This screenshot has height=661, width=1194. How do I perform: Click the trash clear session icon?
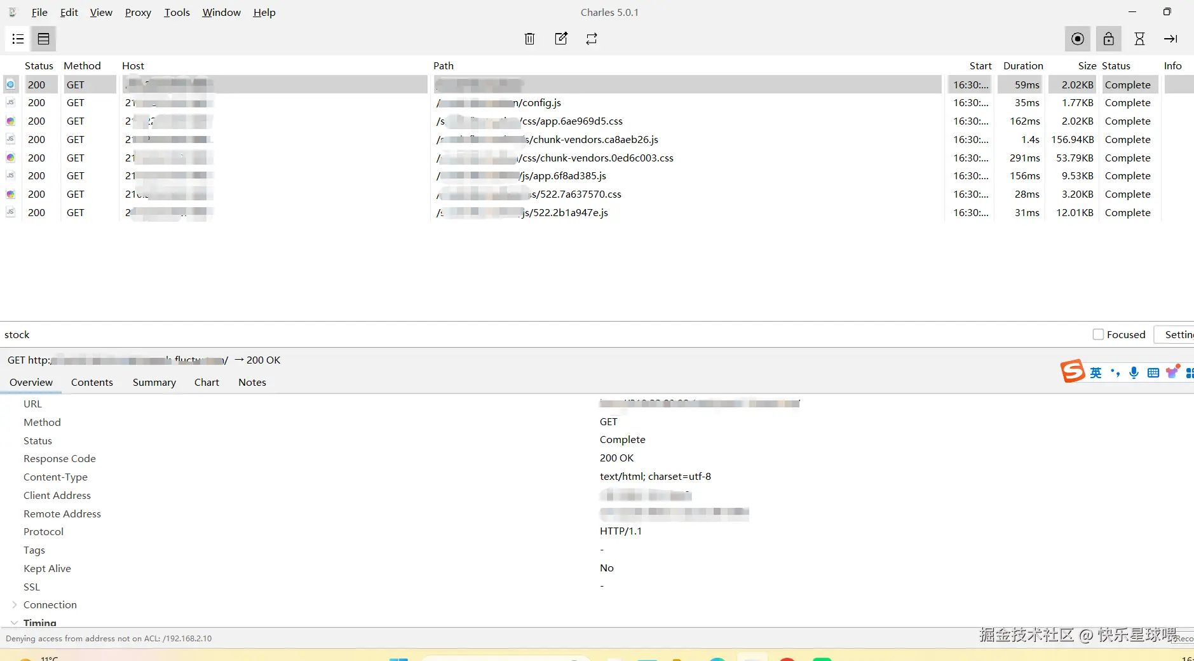529,39
